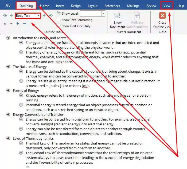The height and width of the screenshot is (169, 187).
Task: Click the empty bullet at document end
Action: [28, 167]
